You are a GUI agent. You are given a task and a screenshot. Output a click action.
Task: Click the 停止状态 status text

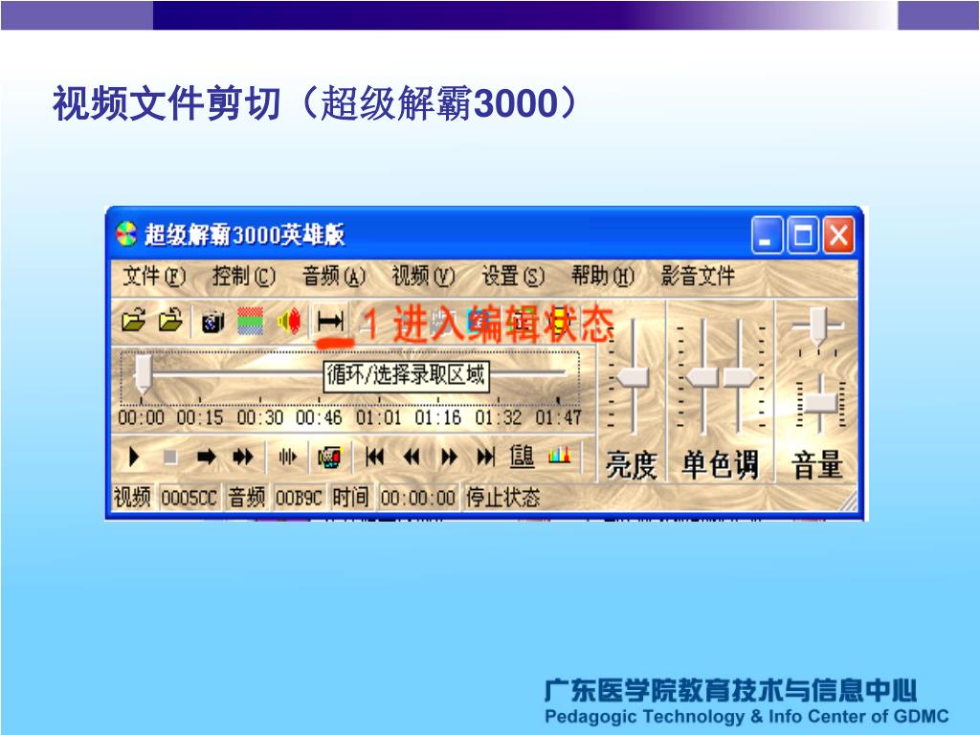(503, 498)
